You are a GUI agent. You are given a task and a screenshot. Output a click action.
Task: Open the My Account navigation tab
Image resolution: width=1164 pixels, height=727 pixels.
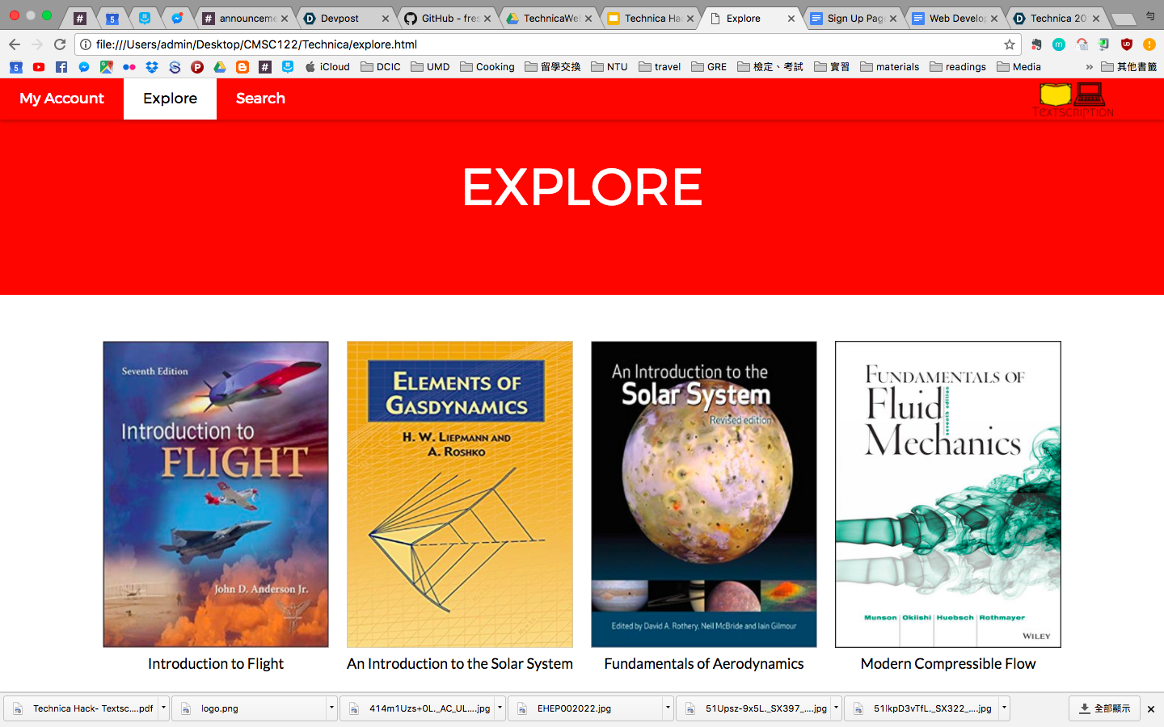pyautogui.click(x=61, y=99)
